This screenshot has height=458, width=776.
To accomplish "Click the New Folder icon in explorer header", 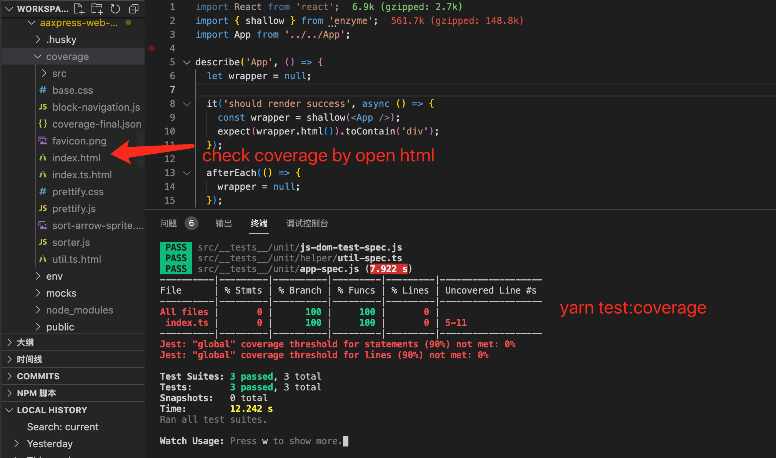I will pyautogui.click(x=97, y=8).
